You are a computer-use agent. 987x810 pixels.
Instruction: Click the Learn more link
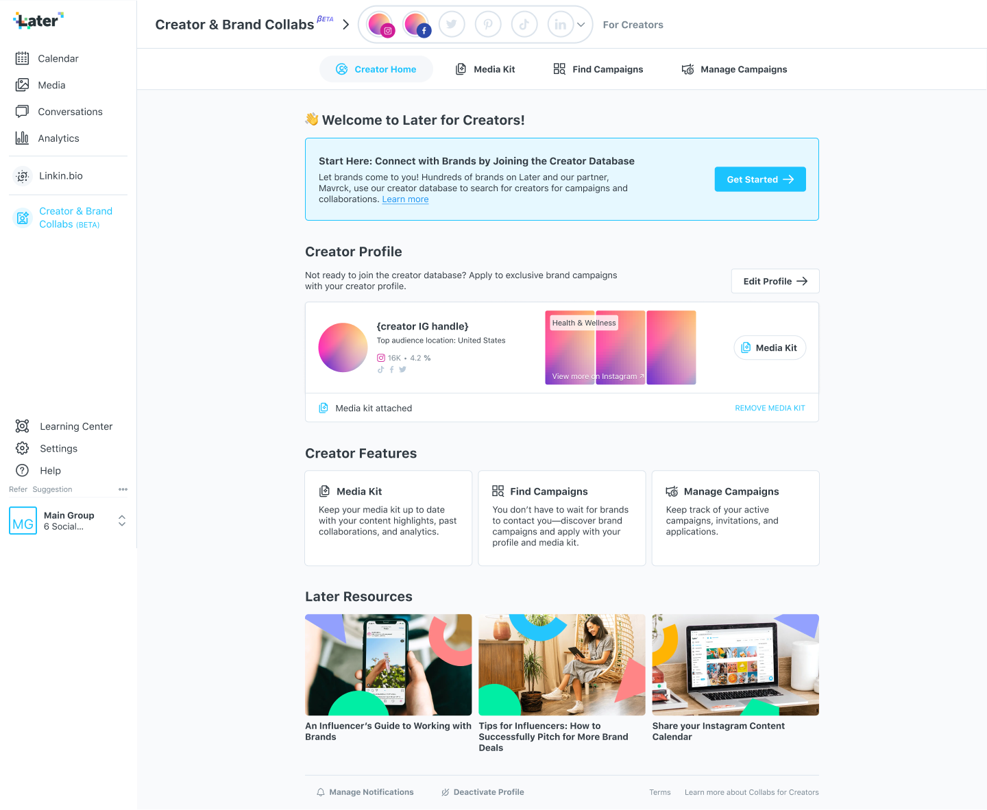[x=405, y=199]
